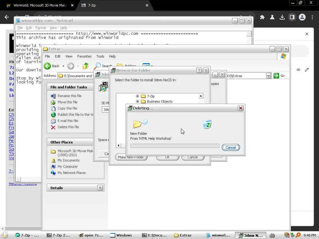Select the 7-Zip folder in tree

151,96
